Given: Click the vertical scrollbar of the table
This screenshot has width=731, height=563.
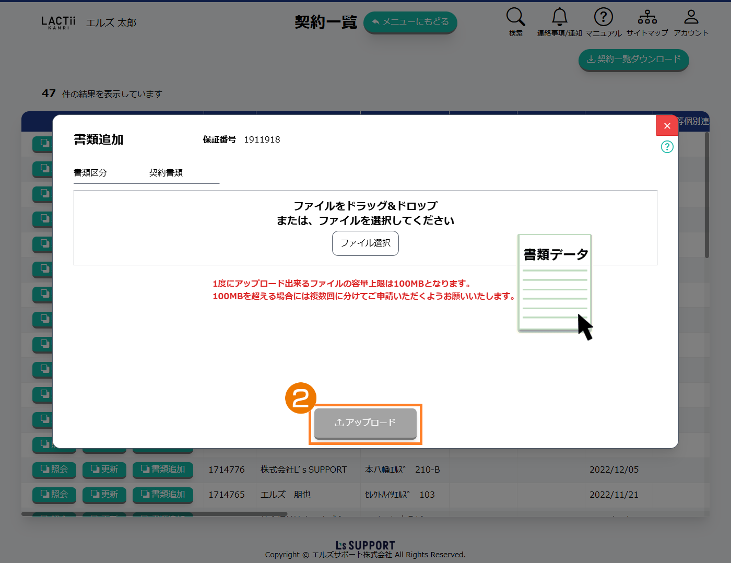Looking at the screenshot, I should point(706,196).
